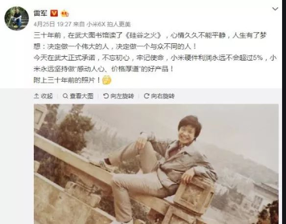Rotate image with 向左旋转
The height and width of the screenshot is (224, 286).
pyautogui.click(x=119, y=96)
